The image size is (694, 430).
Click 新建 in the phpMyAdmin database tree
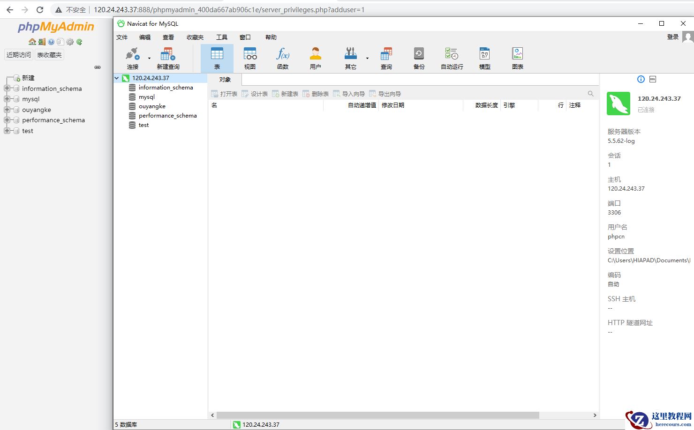coord(28,78)
